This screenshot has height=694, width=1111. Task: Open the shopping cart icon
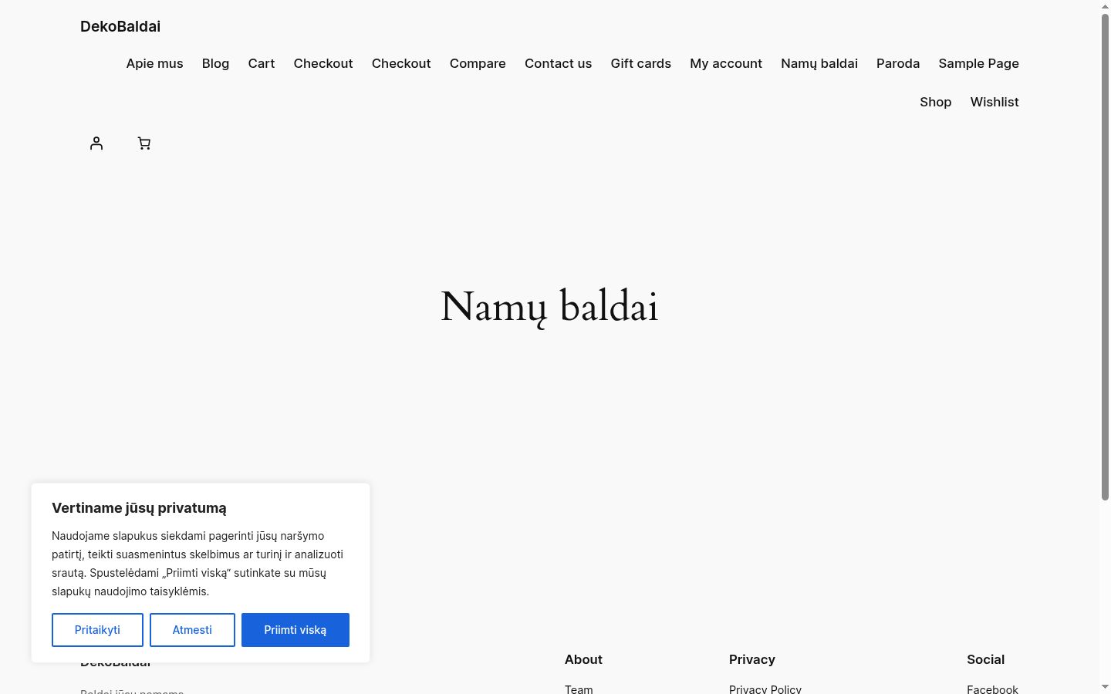coord(144,143)
